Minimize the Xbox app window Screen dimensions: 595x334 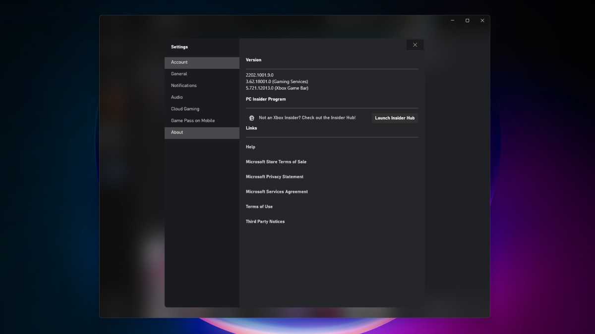click(452, 20)
